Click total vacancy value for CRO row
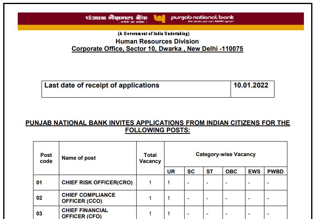The width and height of the screenshot is (316, 219). coord(150,182)
